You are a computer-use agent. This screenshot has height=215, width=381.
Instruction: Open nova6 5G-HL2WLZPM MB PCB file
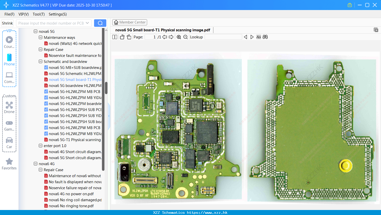pyautogui.click(x=72, y=91)
